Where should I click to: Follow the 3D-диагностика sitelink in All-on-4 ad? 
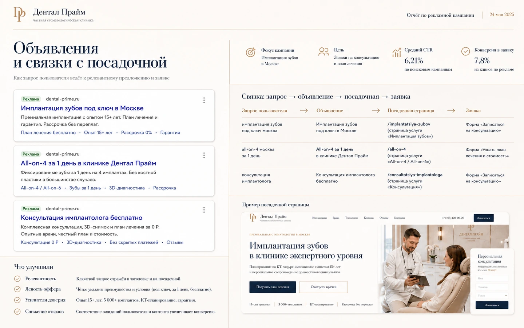(127, 188)
